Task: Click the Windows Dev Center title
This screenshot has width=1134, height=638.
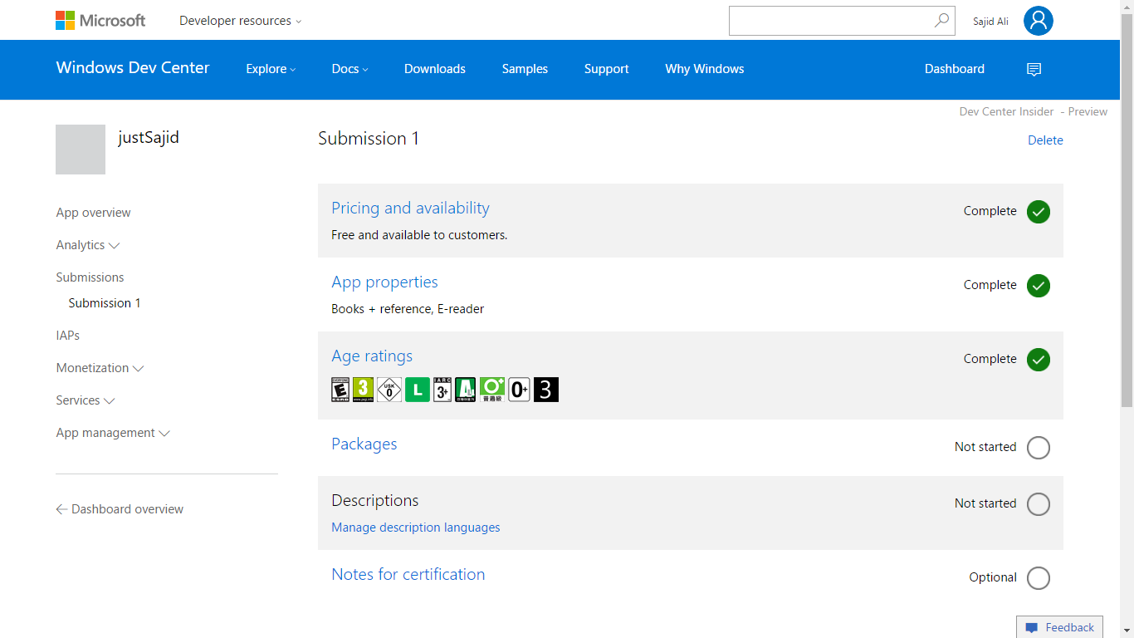Action: pos(133,68)
